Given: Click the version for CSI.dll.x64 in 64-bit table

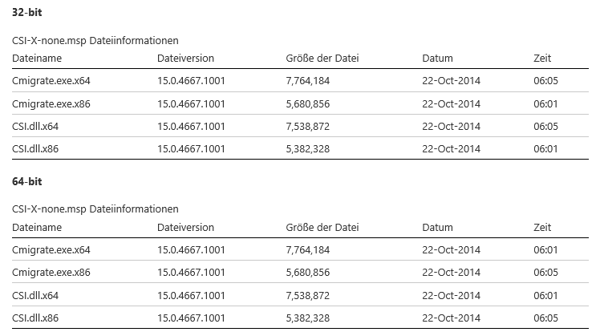Looking at the screenshot, I should point(191,295).
